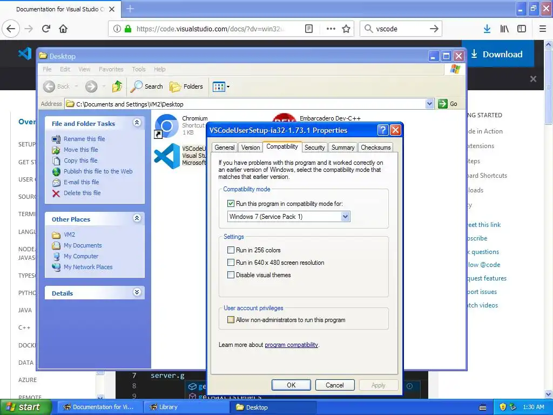Viewport: 553px width, 415px height.
Task: Switch to Library taskbar button
Action: coord(186,407)
